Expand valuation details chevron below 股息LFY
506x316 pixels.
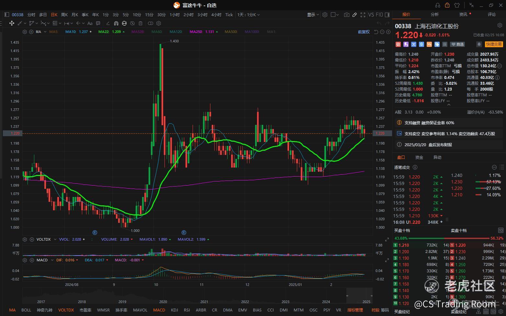pos(448,105)
